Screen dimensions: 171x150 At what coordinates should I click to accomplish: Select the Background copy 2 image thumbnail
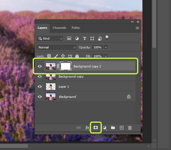tap(51, 66)
